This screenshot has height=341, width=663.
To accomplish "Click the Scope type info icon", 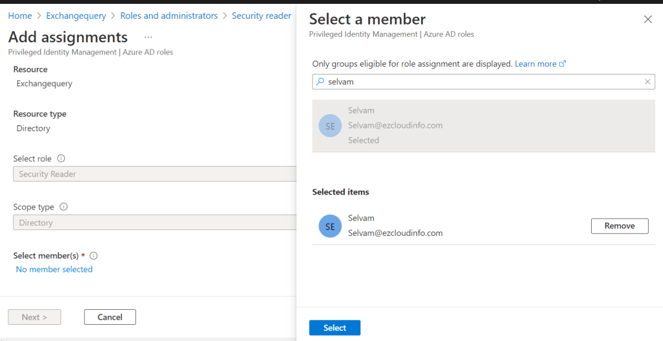I will [x=64, y=207].
